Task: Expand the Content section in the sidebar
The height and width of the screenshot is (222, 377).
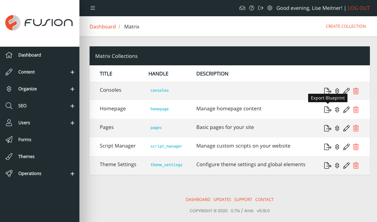Action: 72,72
